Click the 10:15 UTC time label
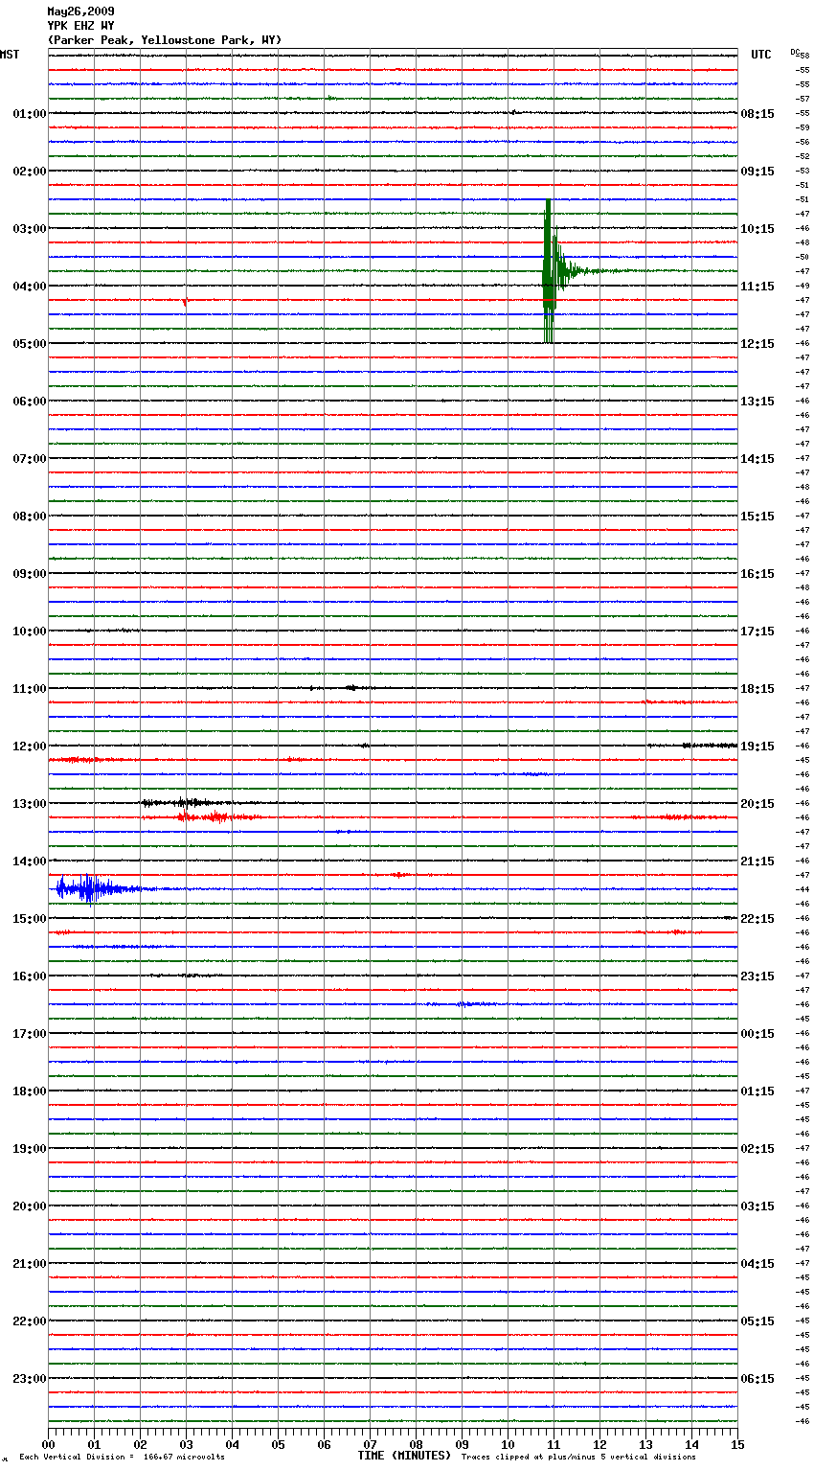Viewport: 814px width, 1470px height. 757,229
